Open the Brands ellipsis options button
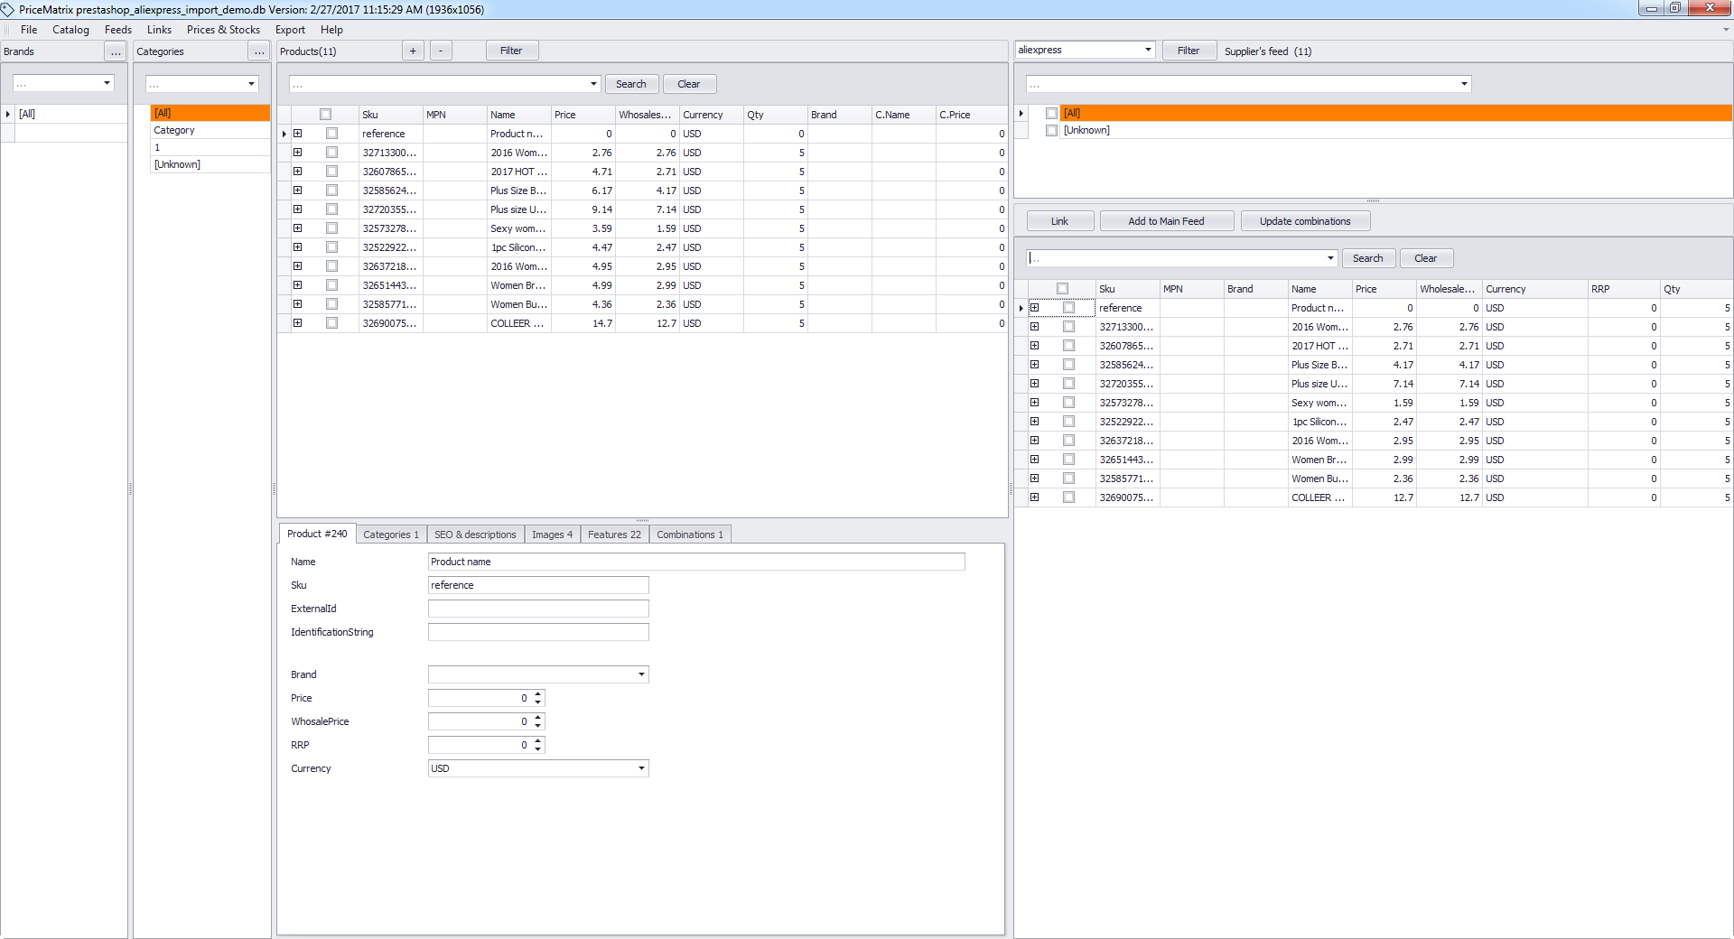Image resolution: width=1734 pixels, height=939 pixels. [116, 51]
